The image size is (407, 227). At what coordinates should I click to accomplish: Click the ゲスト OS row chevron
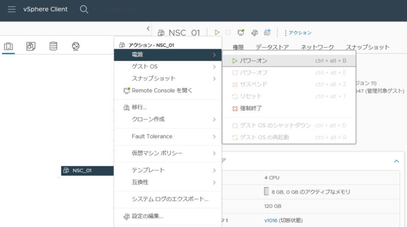[214, 67]
